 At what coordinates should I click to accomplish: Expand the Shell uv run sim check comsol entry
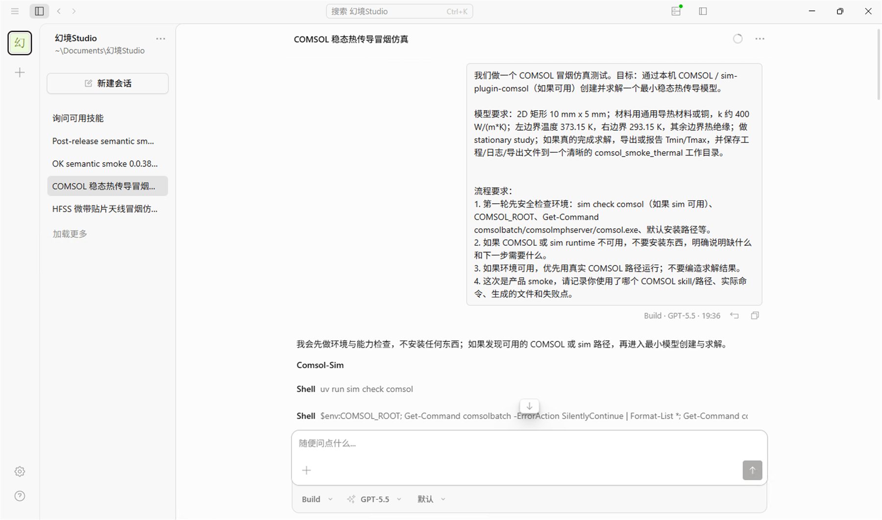(355, 389)
